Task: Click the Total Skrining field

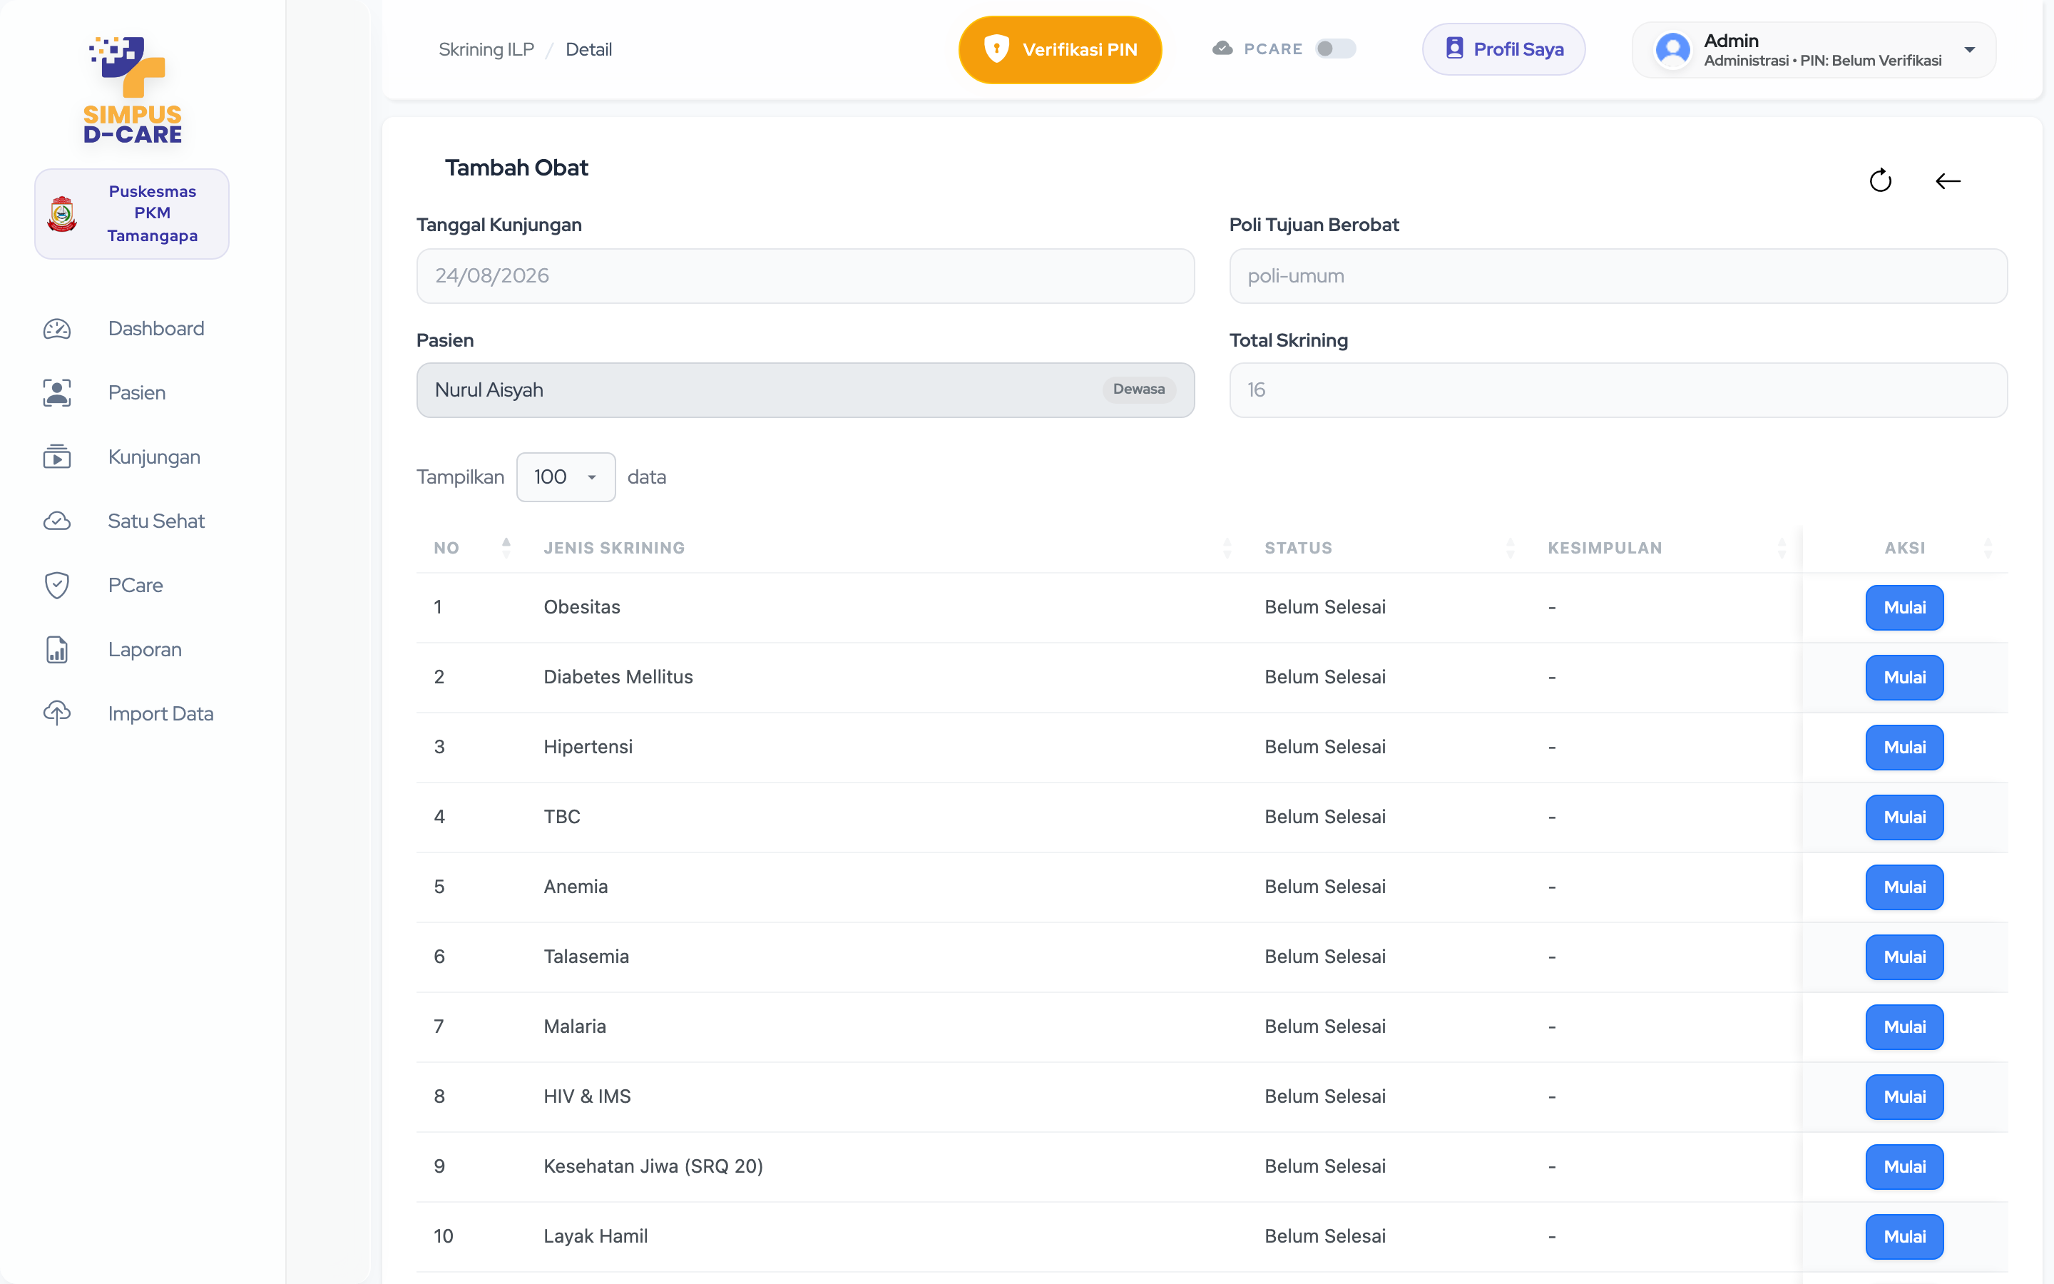Action: pyautogui.click(x=1618, y=389)
